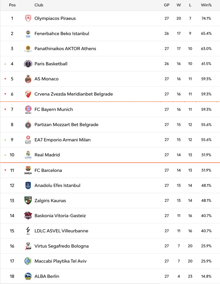Viewport: 220px width, 284px height.
Task: Click the FC Bayern Munich logo
Action: point(28,109)
